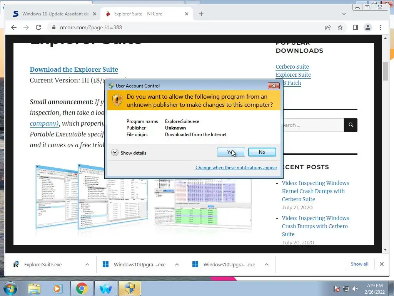Open the volume speaker icon

point(355,289)
